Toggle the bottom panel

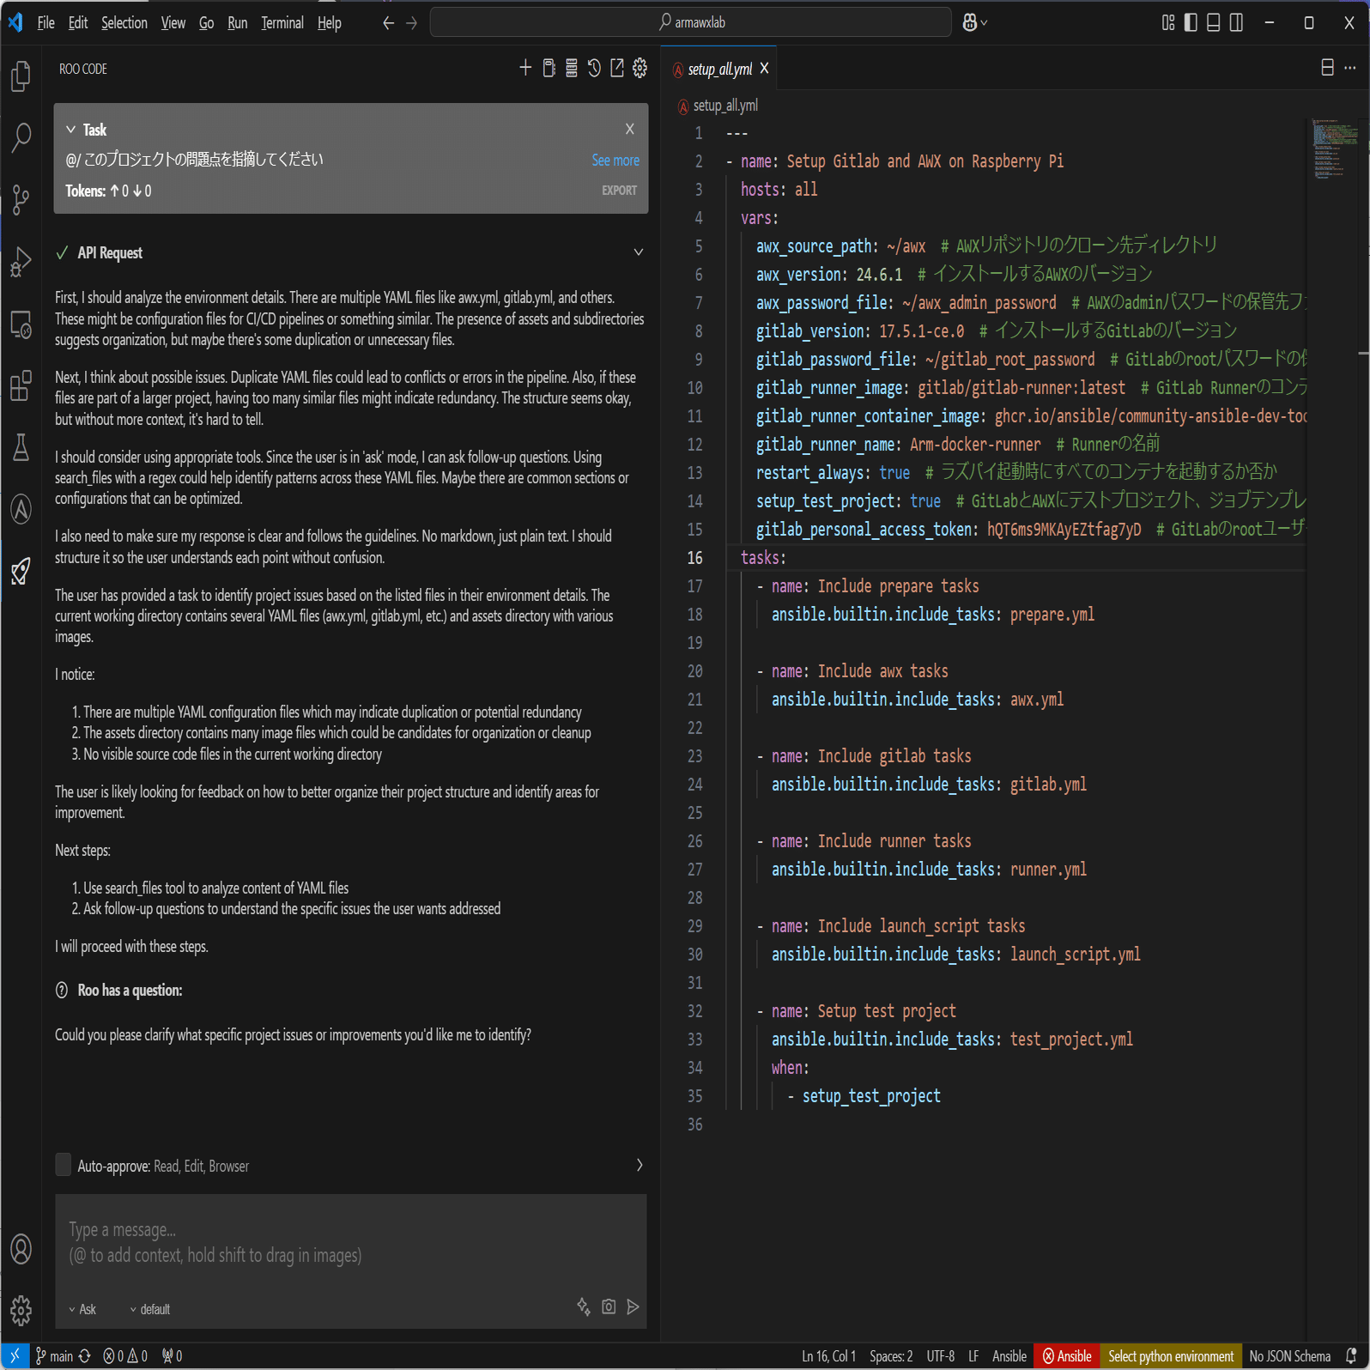1214,22
